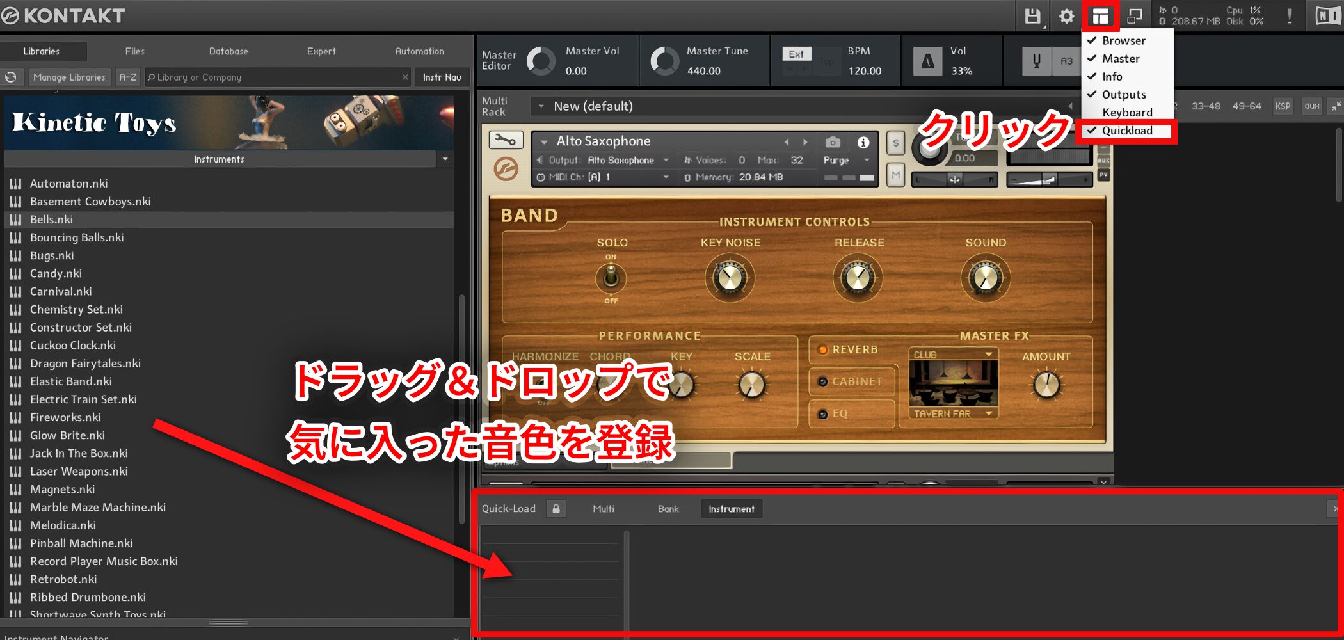This screenshot has height=640, width=1344.
Task: Click the metronome icon
Action: [927, 61]
